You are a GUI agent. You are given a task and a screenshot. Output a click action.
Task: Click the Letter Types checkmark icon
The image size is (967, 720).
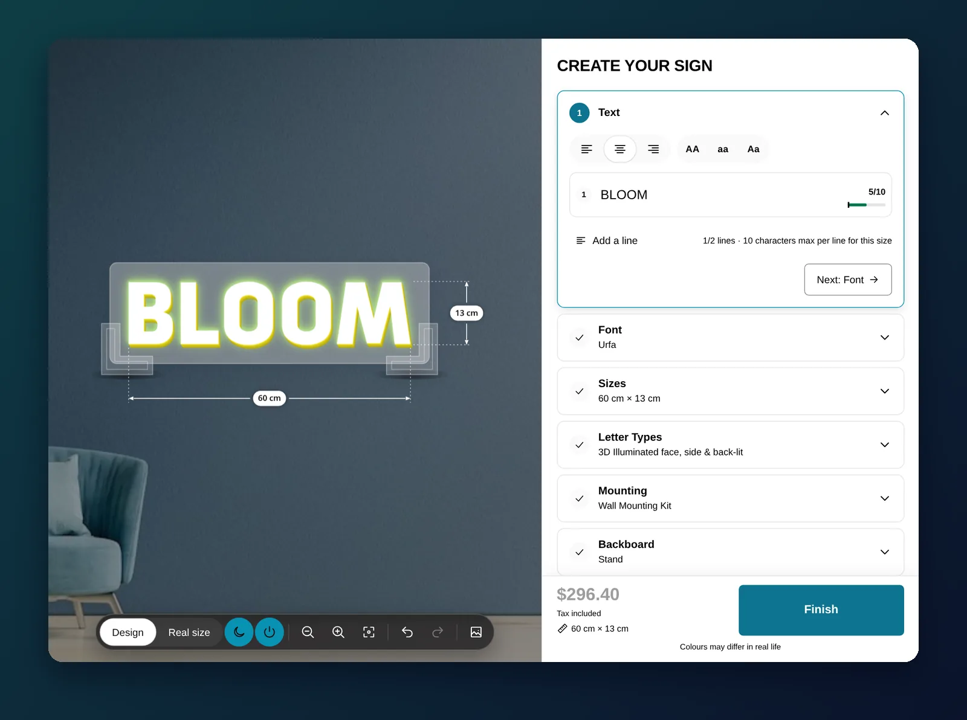pyautogui.click(x=580, y=445)
